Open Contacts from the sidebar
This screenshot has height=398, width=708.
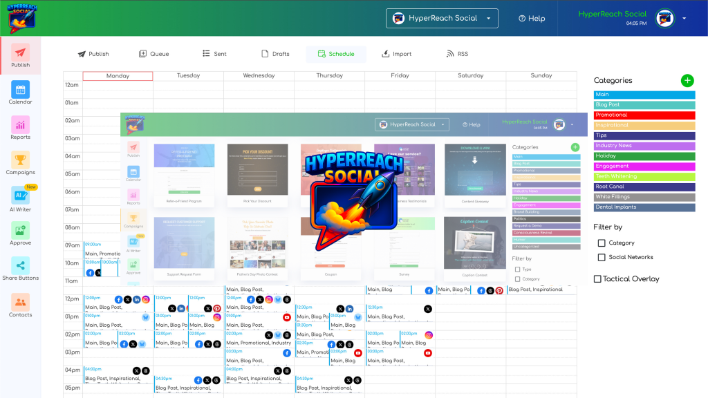coord(20,305)
